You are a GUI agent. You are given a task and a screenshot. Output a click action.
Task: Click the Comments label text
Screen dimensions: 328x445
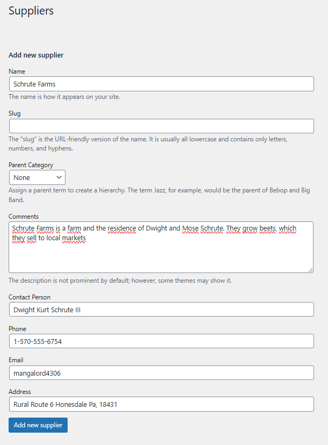(x=24, y=216)
